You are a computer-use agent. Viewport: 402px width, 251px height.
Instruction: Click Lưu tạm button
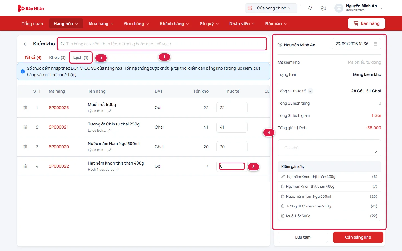(303, 237)
